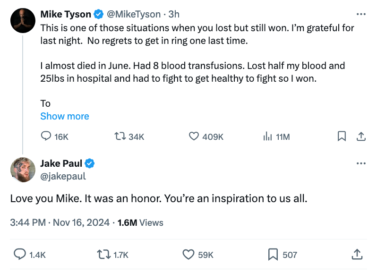Retweet Mike Tyson's post

[121, 136]
